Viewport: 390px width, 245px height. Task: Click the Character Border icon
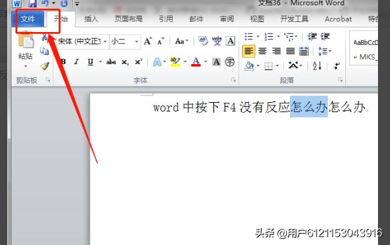pyautogui.click(x=230, y=41)
